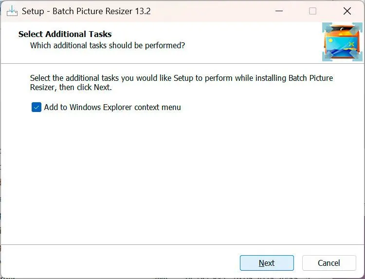Screen dimensions: 365x279
Task: Close the Batch Picture Resizer setup window
Action: point(347,11)
